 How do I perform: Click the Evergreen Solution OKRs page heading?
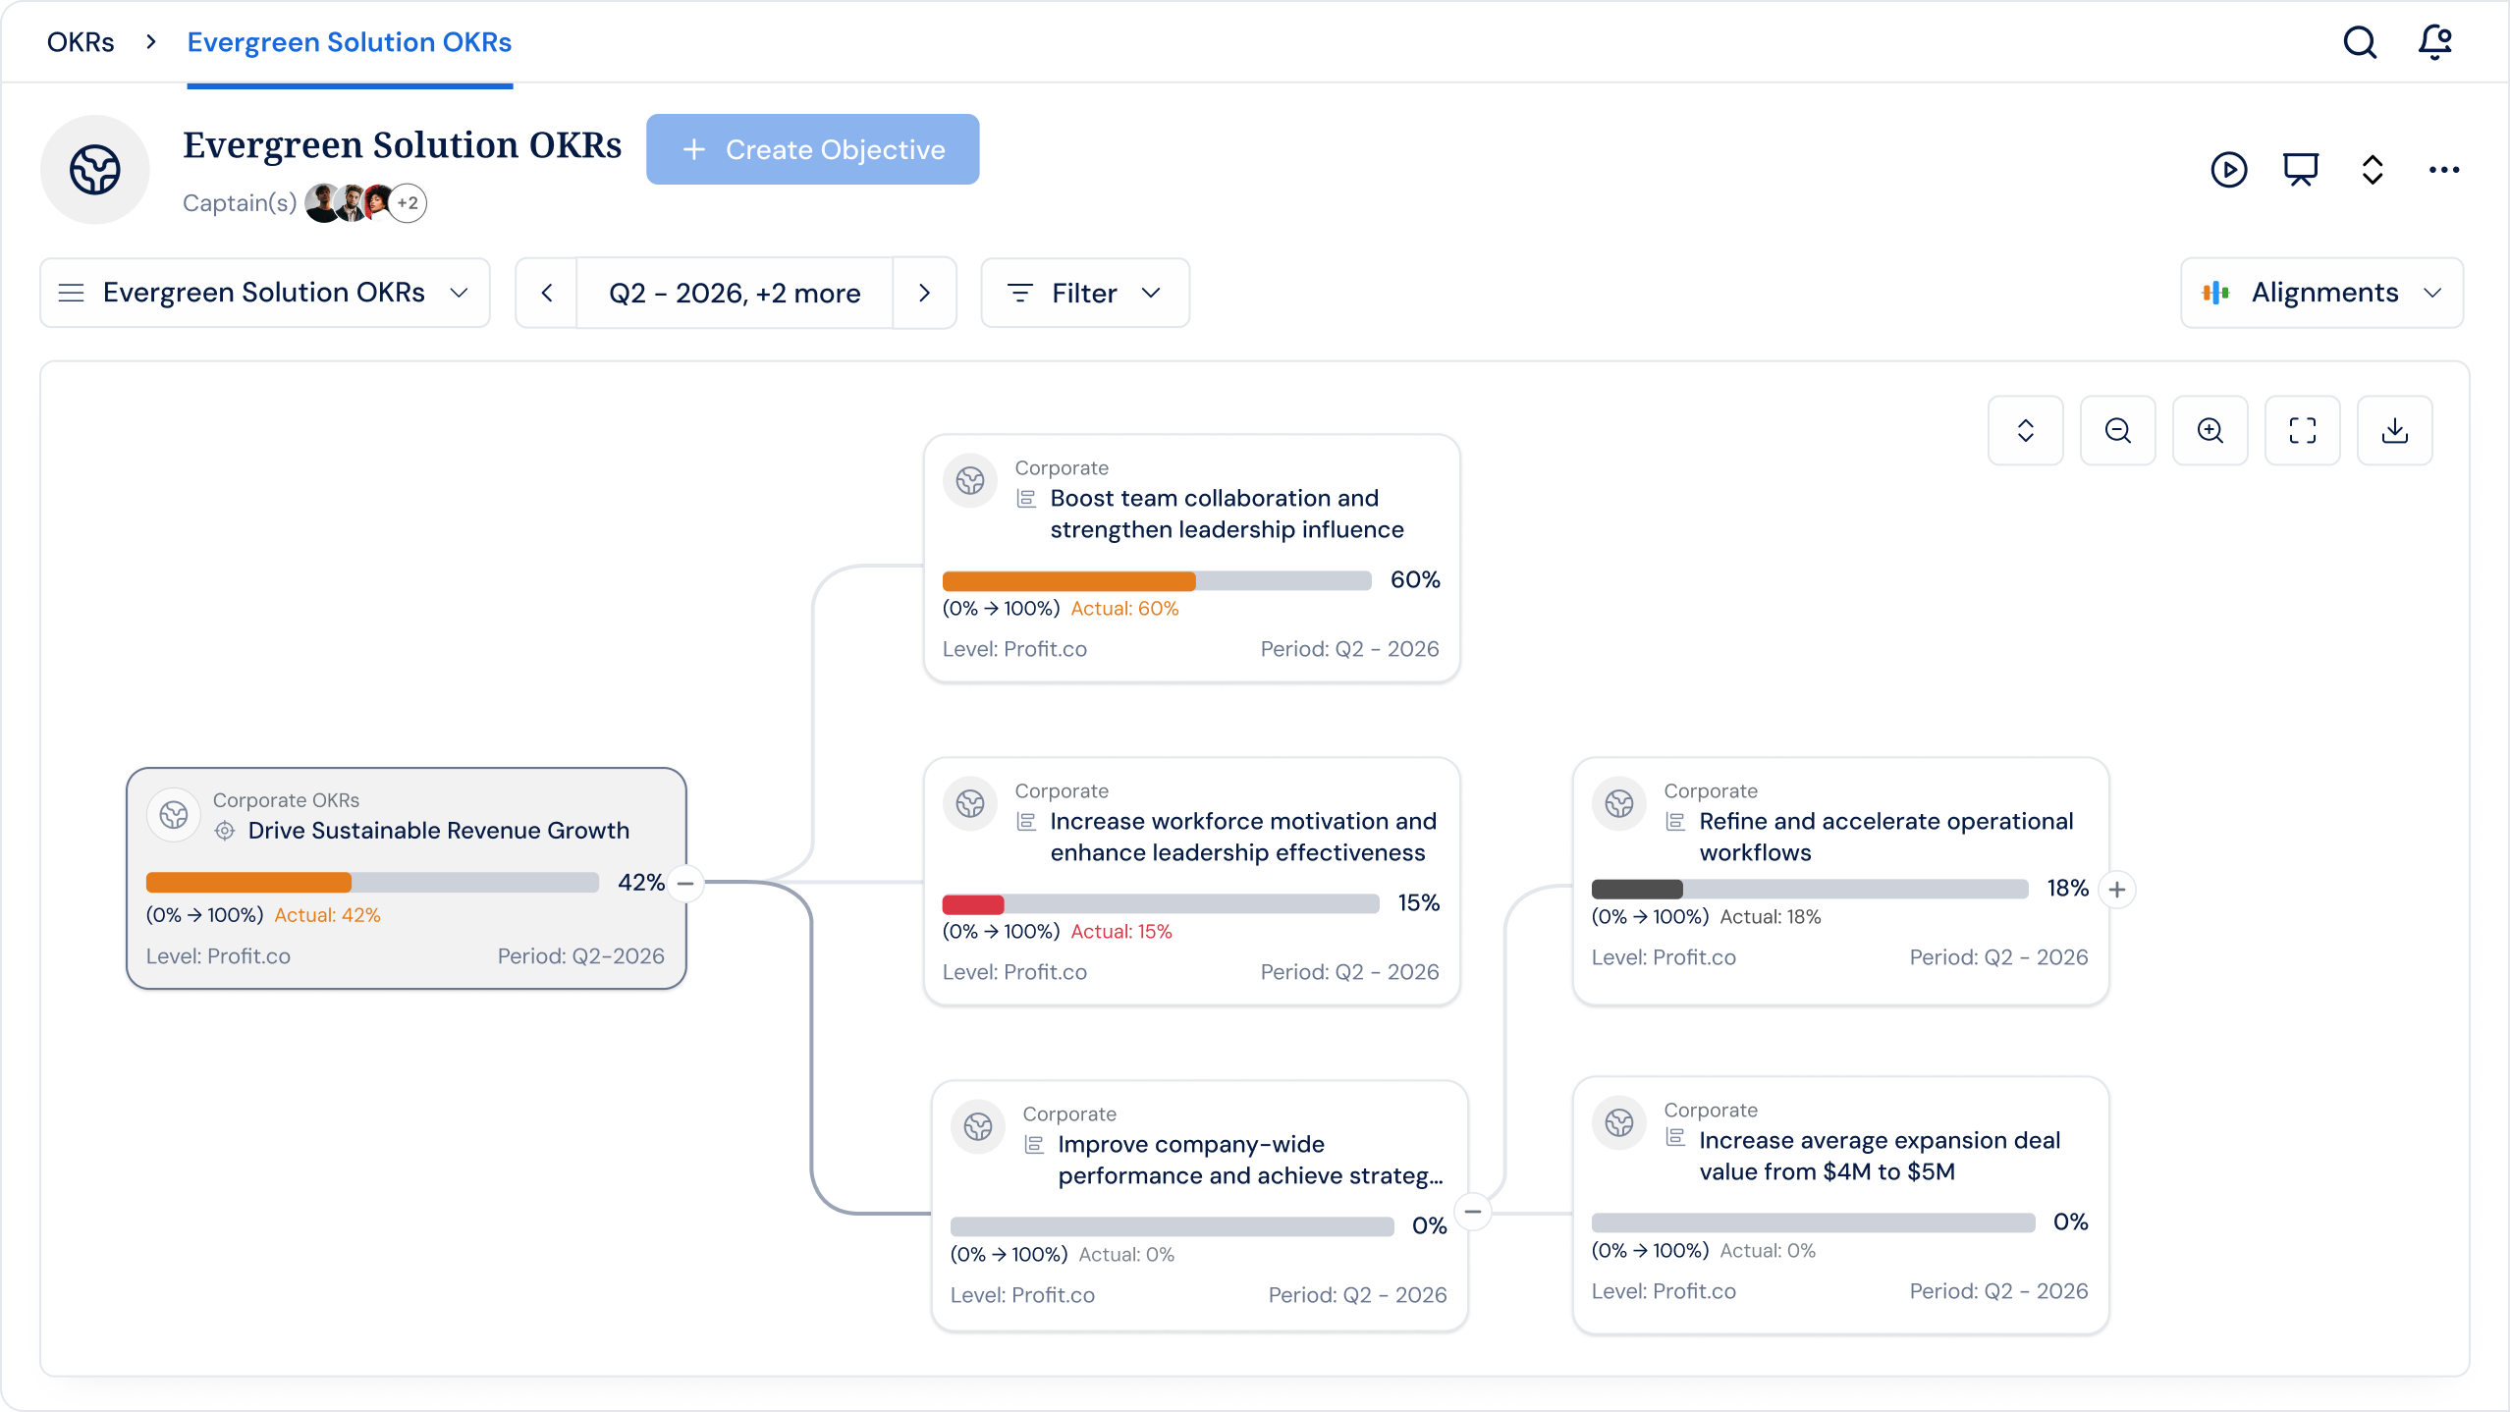coord(403,145)
